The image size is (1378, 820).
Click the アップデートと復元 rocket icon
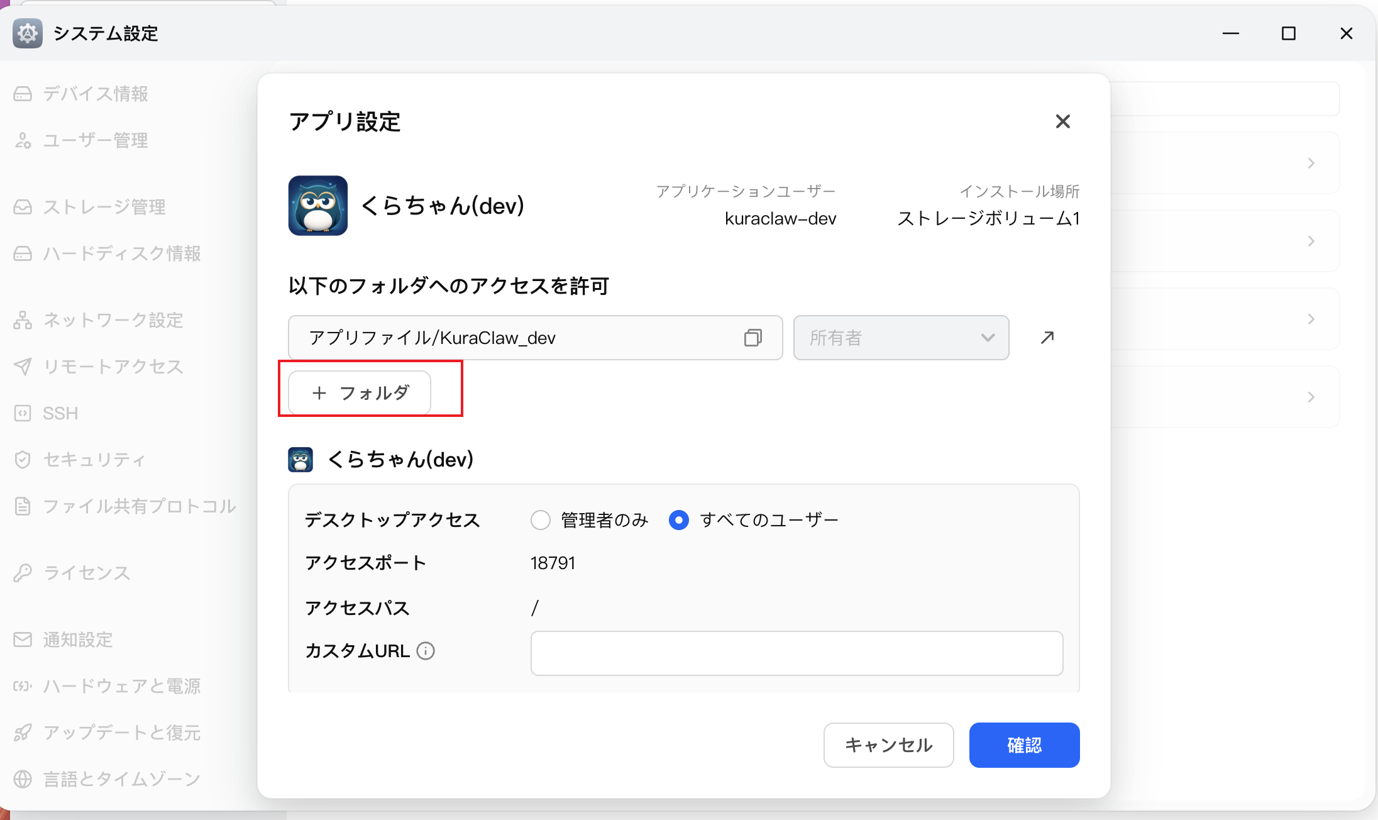(x=23, y=733)
